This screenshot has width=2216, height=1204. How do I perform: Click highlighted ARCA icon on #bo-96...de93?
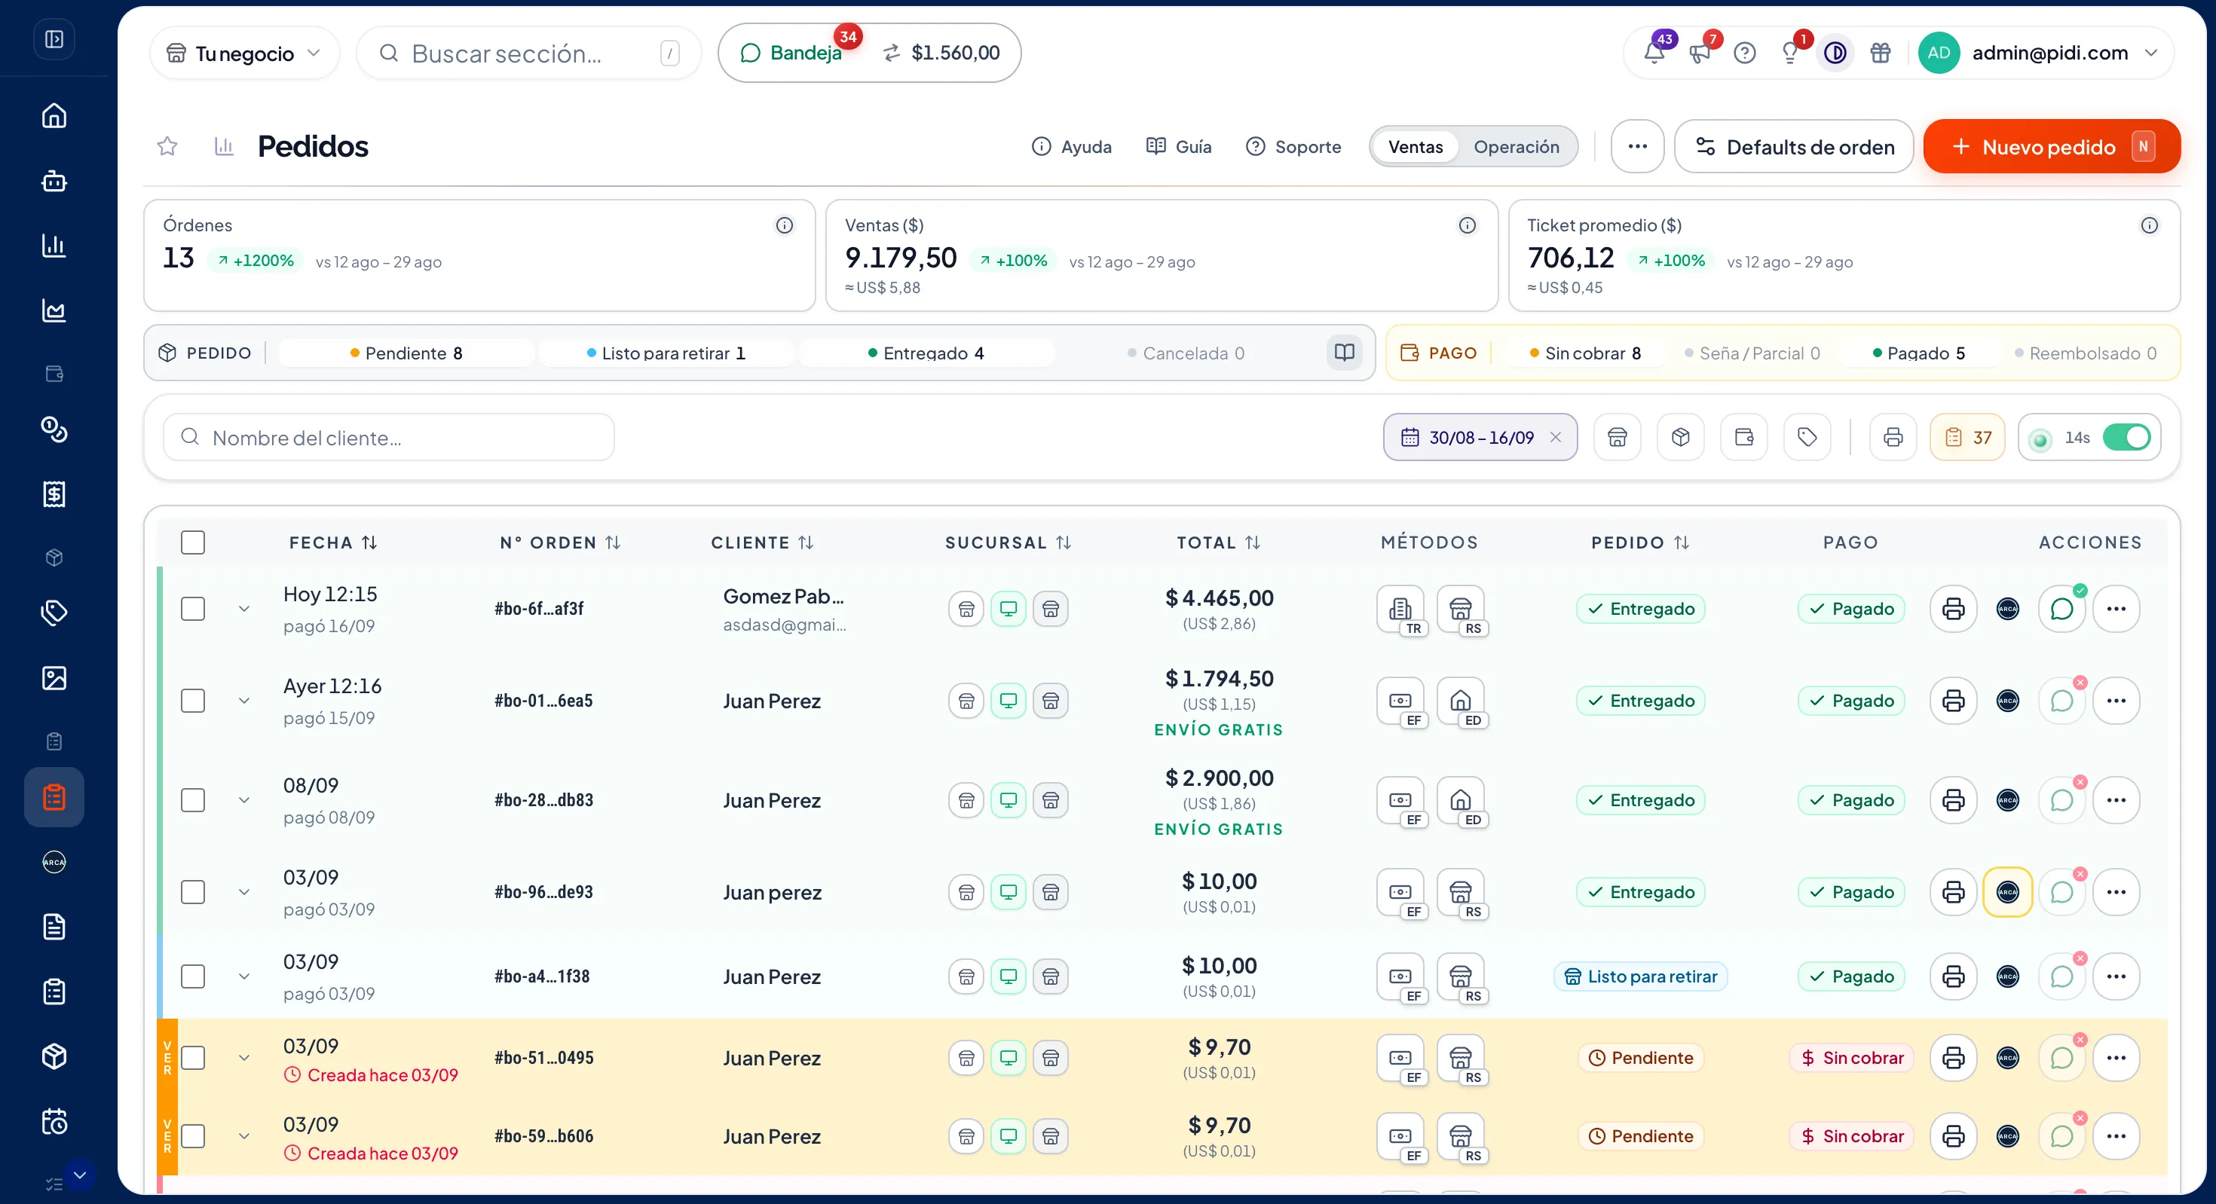2007,892
